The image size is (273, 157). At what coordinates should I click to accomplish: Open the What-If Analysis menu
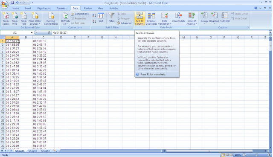[192, 19]
